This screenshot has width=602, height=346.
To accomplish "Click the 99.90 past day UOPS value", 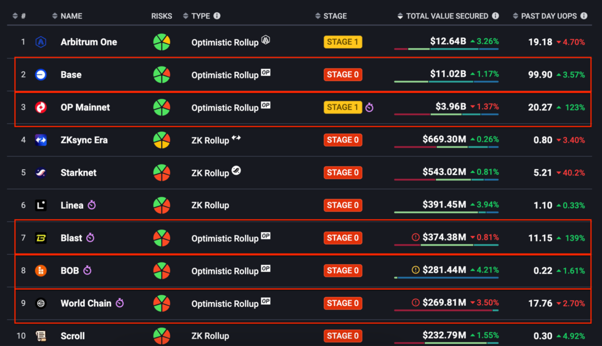I will [540, 75].
